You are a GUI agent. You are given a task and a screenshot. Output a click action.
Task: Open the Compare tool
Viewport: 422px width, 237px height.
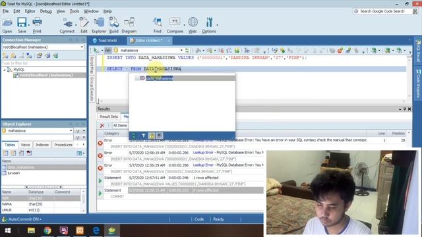click(175, 25)
